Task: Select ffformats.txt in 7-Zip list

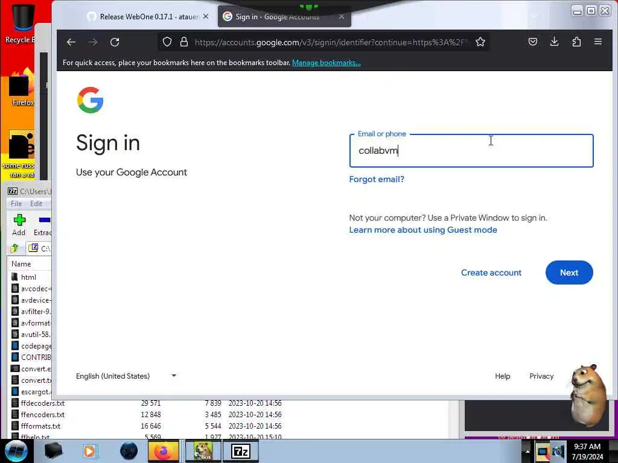Action: [40, 426]
